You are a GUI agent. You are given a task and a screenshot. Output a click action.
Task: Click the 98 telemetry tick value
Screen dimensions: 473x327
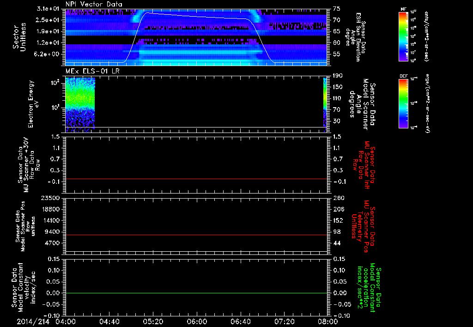(x=337, y=232)
